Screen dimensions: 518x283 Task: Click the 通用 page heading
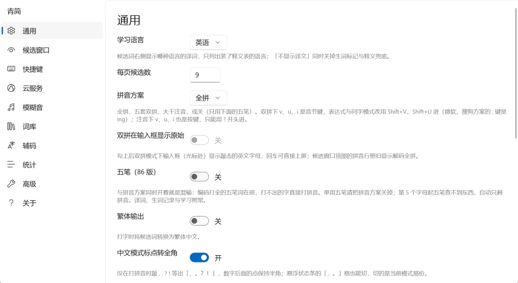(129, 20)
